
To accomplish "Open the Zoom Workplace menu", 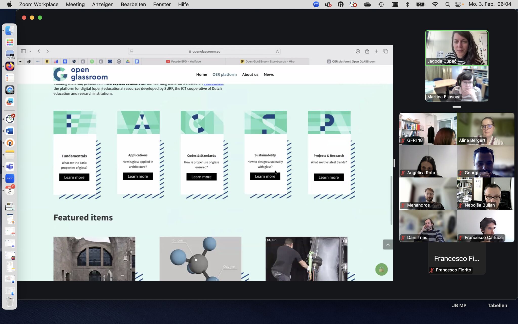I will pos(39,4).
